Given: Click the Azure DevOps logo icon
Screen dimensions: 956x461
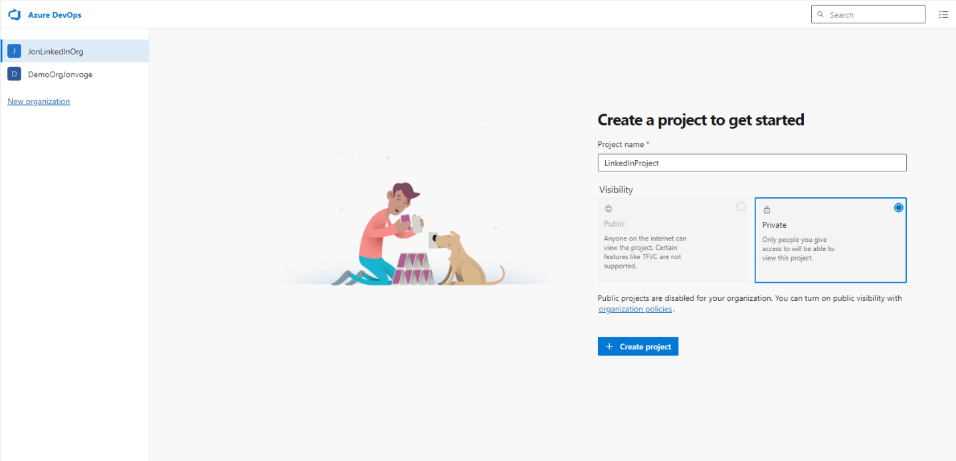Looking at the screenshot, I should click(14, 14).
